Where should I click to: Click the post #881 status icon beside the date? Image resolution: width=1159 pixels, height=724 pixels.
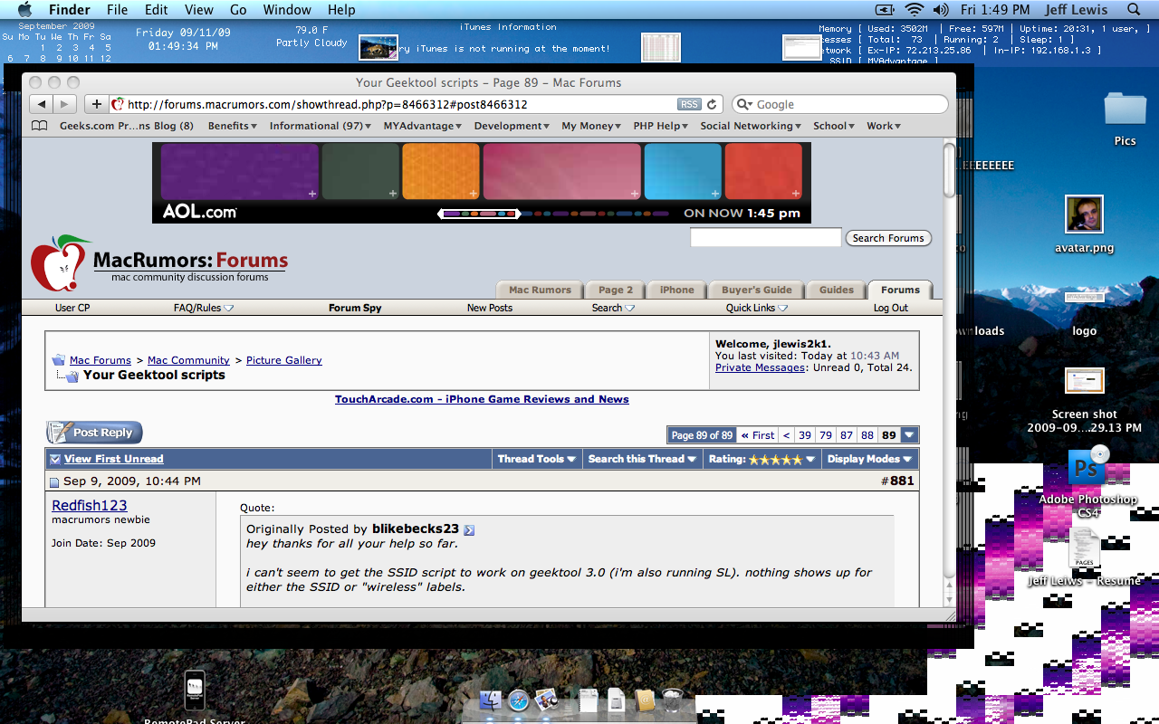click(54, 482)
